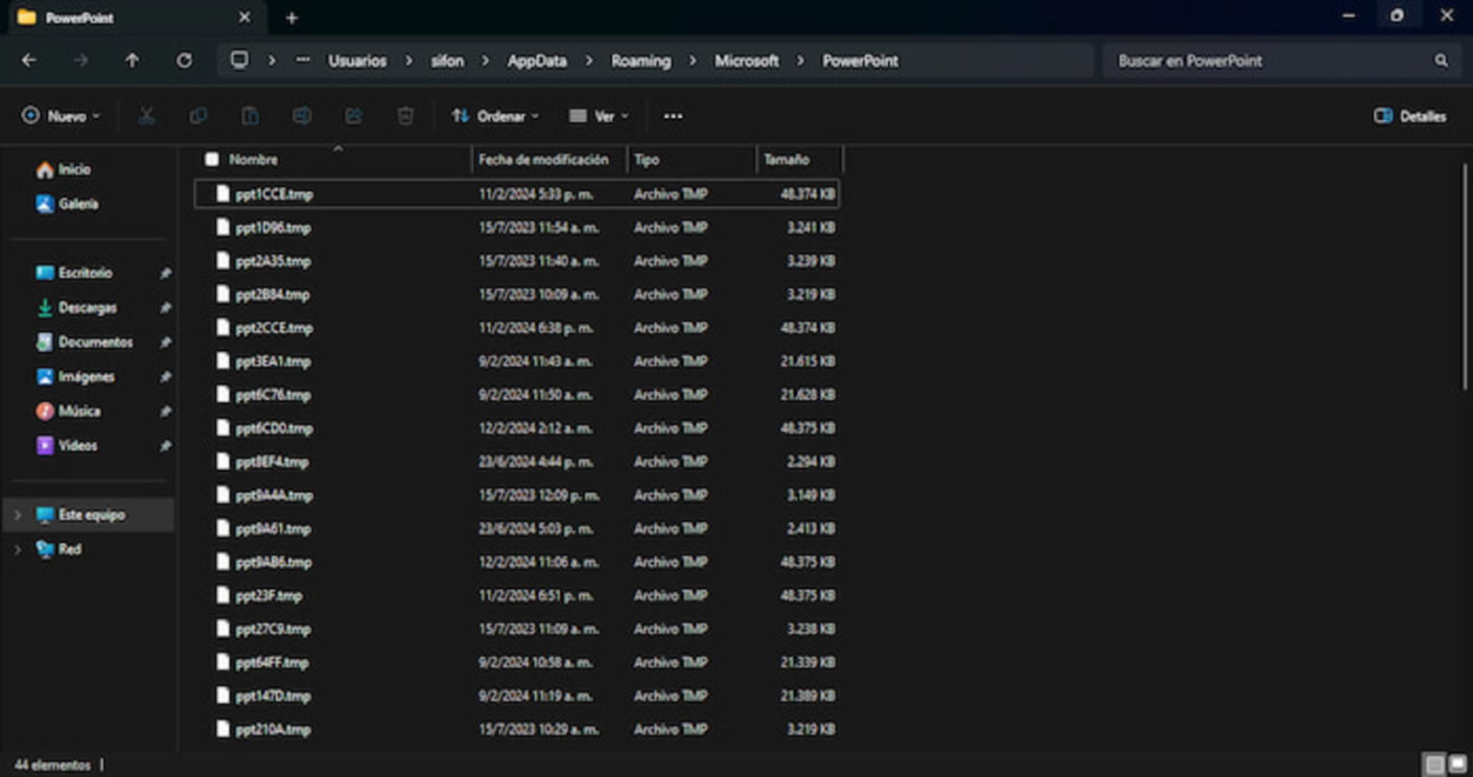Refresh the current folder view
This screenshot has height=777, width=1473.
click(184, 60)
